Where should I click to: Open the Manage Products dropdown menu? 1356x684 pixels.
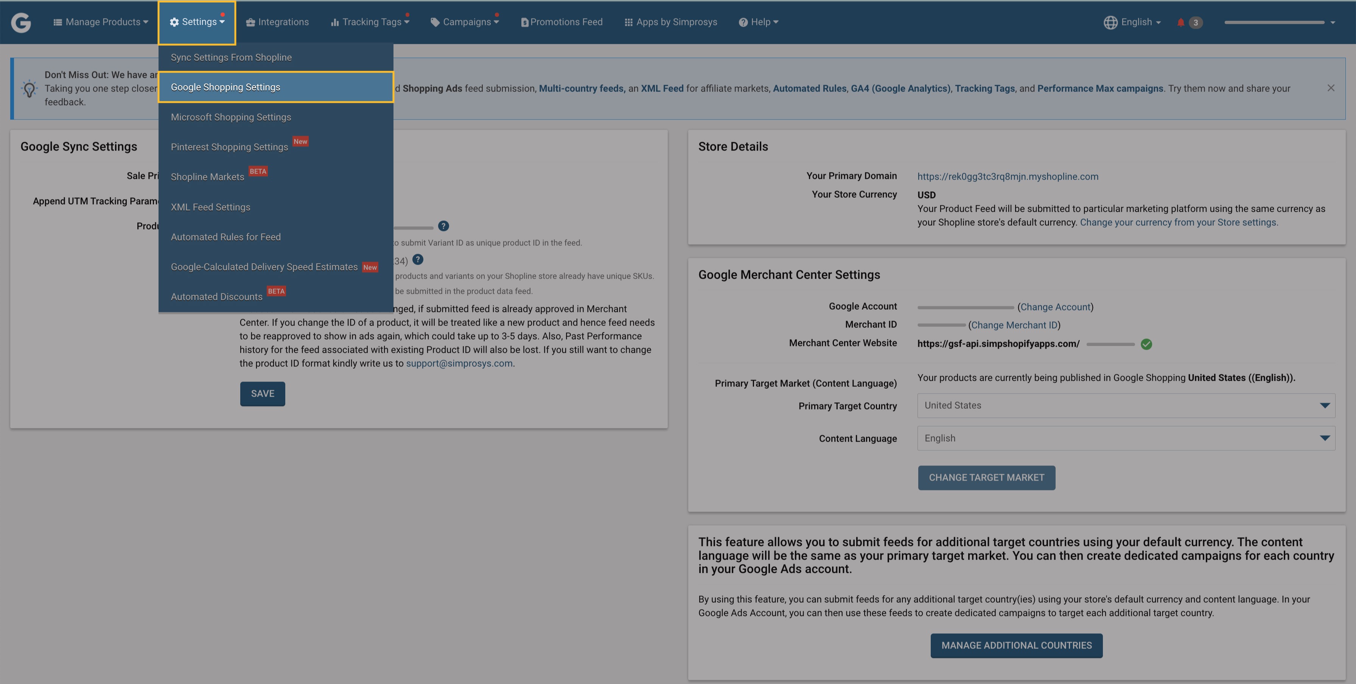tap(101, 22)
